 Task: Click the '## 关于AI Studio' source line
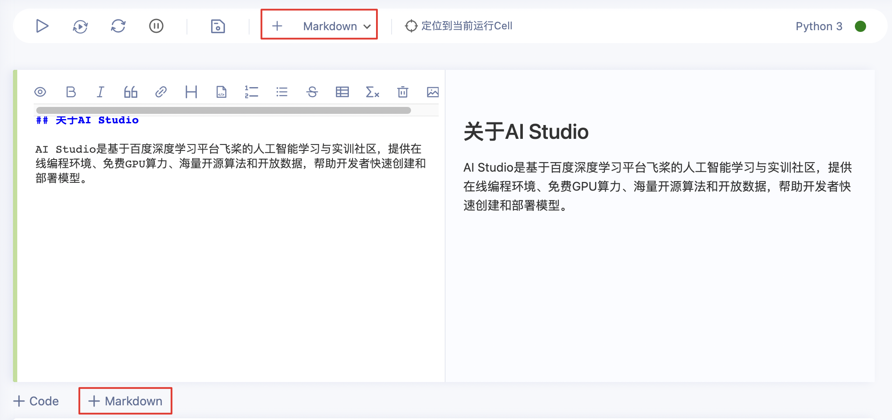[x=87, y=120]
